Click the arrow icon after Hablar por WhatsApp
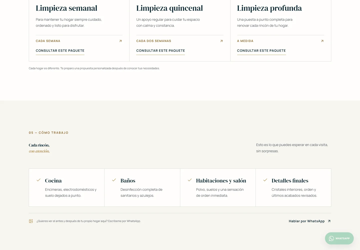Image resolution: width=360 pixels, height=250 pixels. tap(329, 221)
